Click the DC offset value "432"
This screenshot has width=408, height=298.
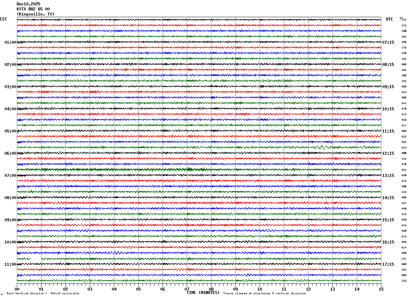click(404, 159)
